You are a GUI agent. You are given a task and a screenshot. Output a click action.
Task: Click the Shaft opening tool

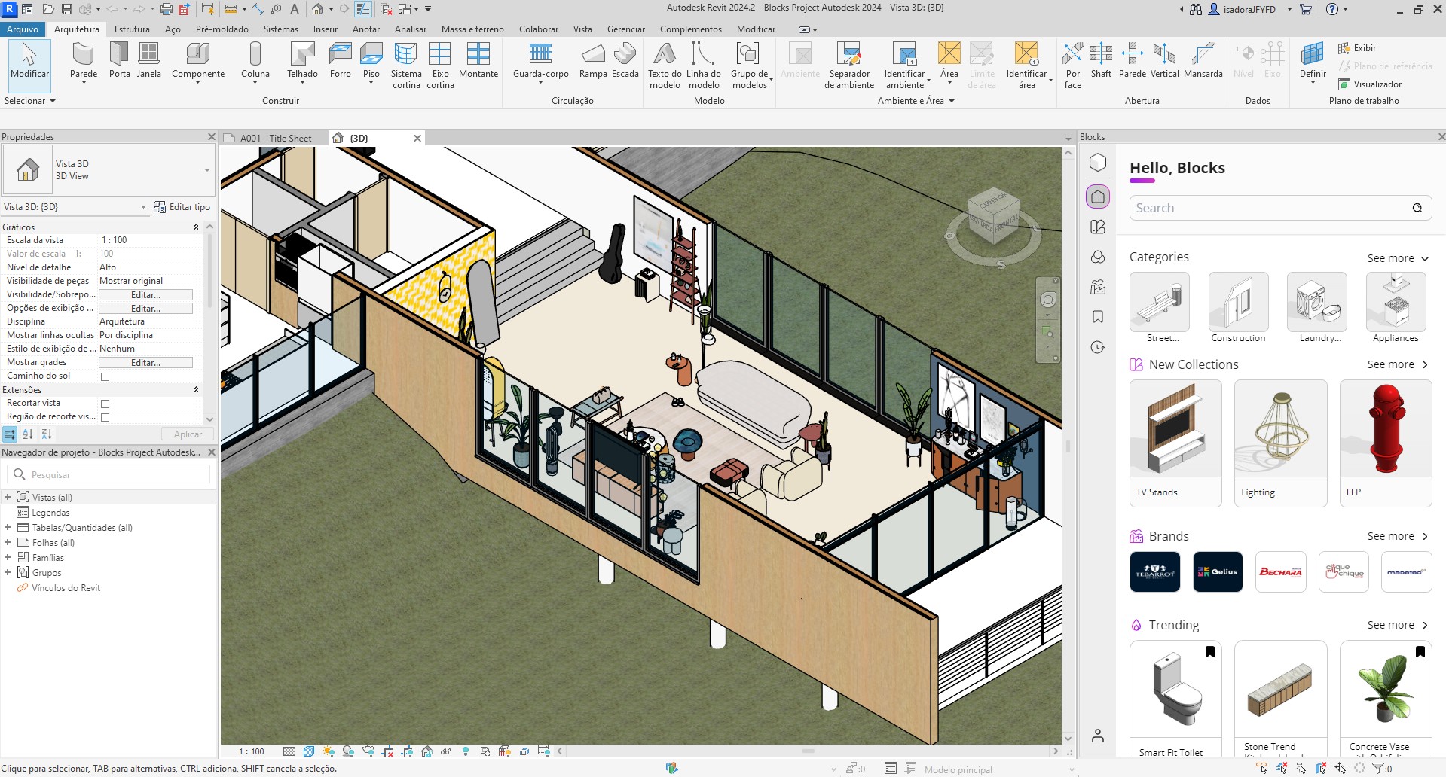click(x=1101, y=60)
